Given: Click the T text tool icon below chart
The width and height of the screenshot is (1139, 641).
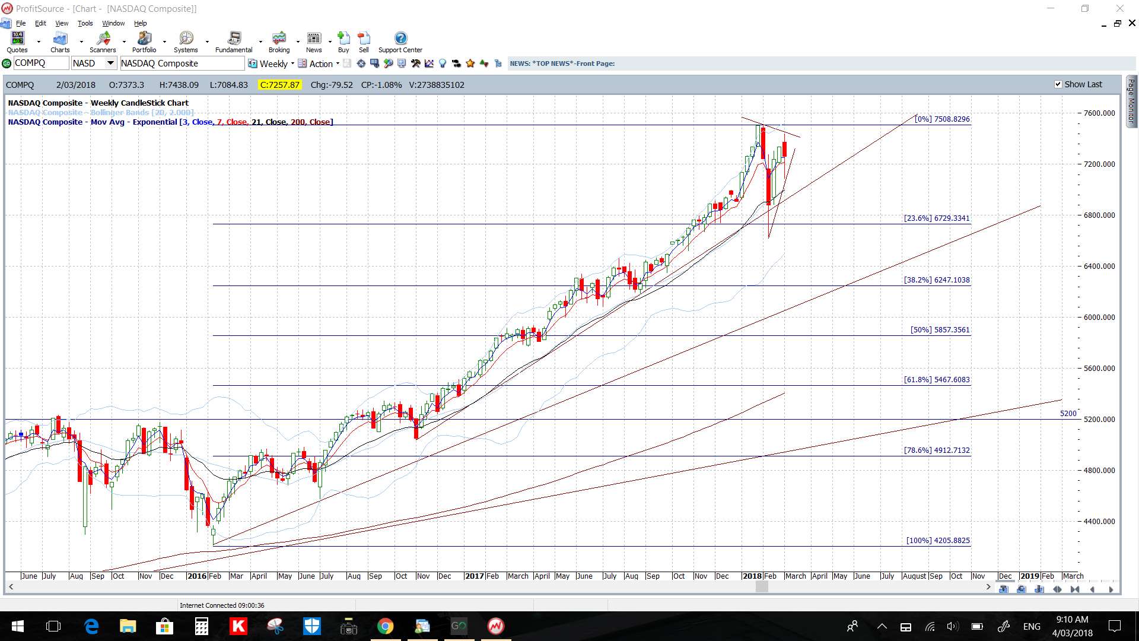Looking at the screenshot, I should pos(1003,589).
